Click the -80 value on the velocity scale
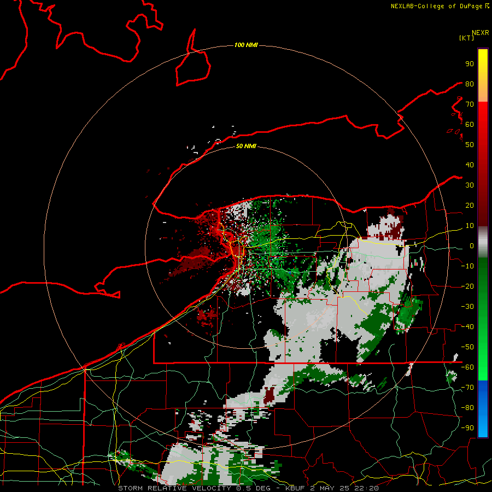This screenshot has height=492, width=492. pyautogui.click(x=467, y=408)
